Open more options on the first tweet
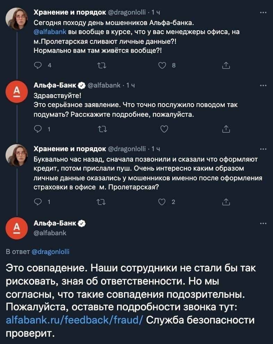This screenshot has width=273, height=344. (263, 13)
